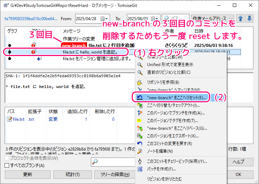Click the create branch icon in context menu

(x=139, y=113)
